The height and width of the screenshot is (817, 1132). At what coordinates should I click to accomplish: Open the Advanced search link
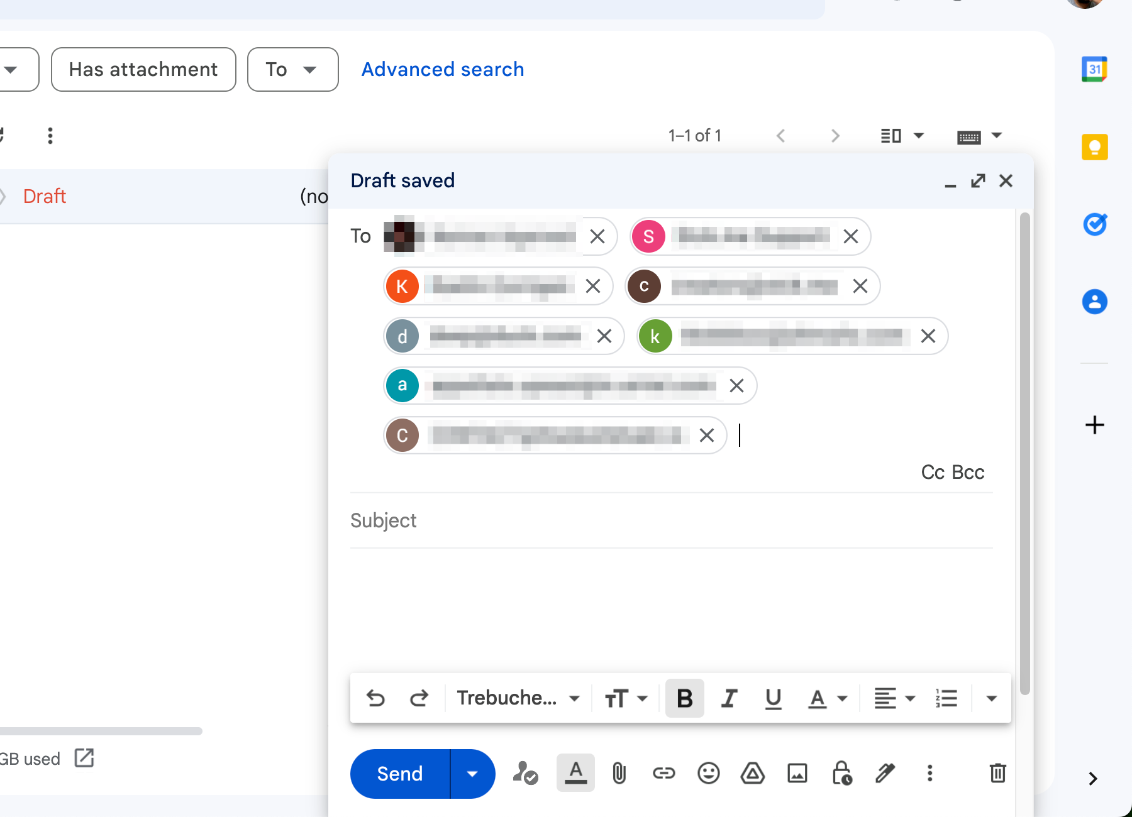442,69
